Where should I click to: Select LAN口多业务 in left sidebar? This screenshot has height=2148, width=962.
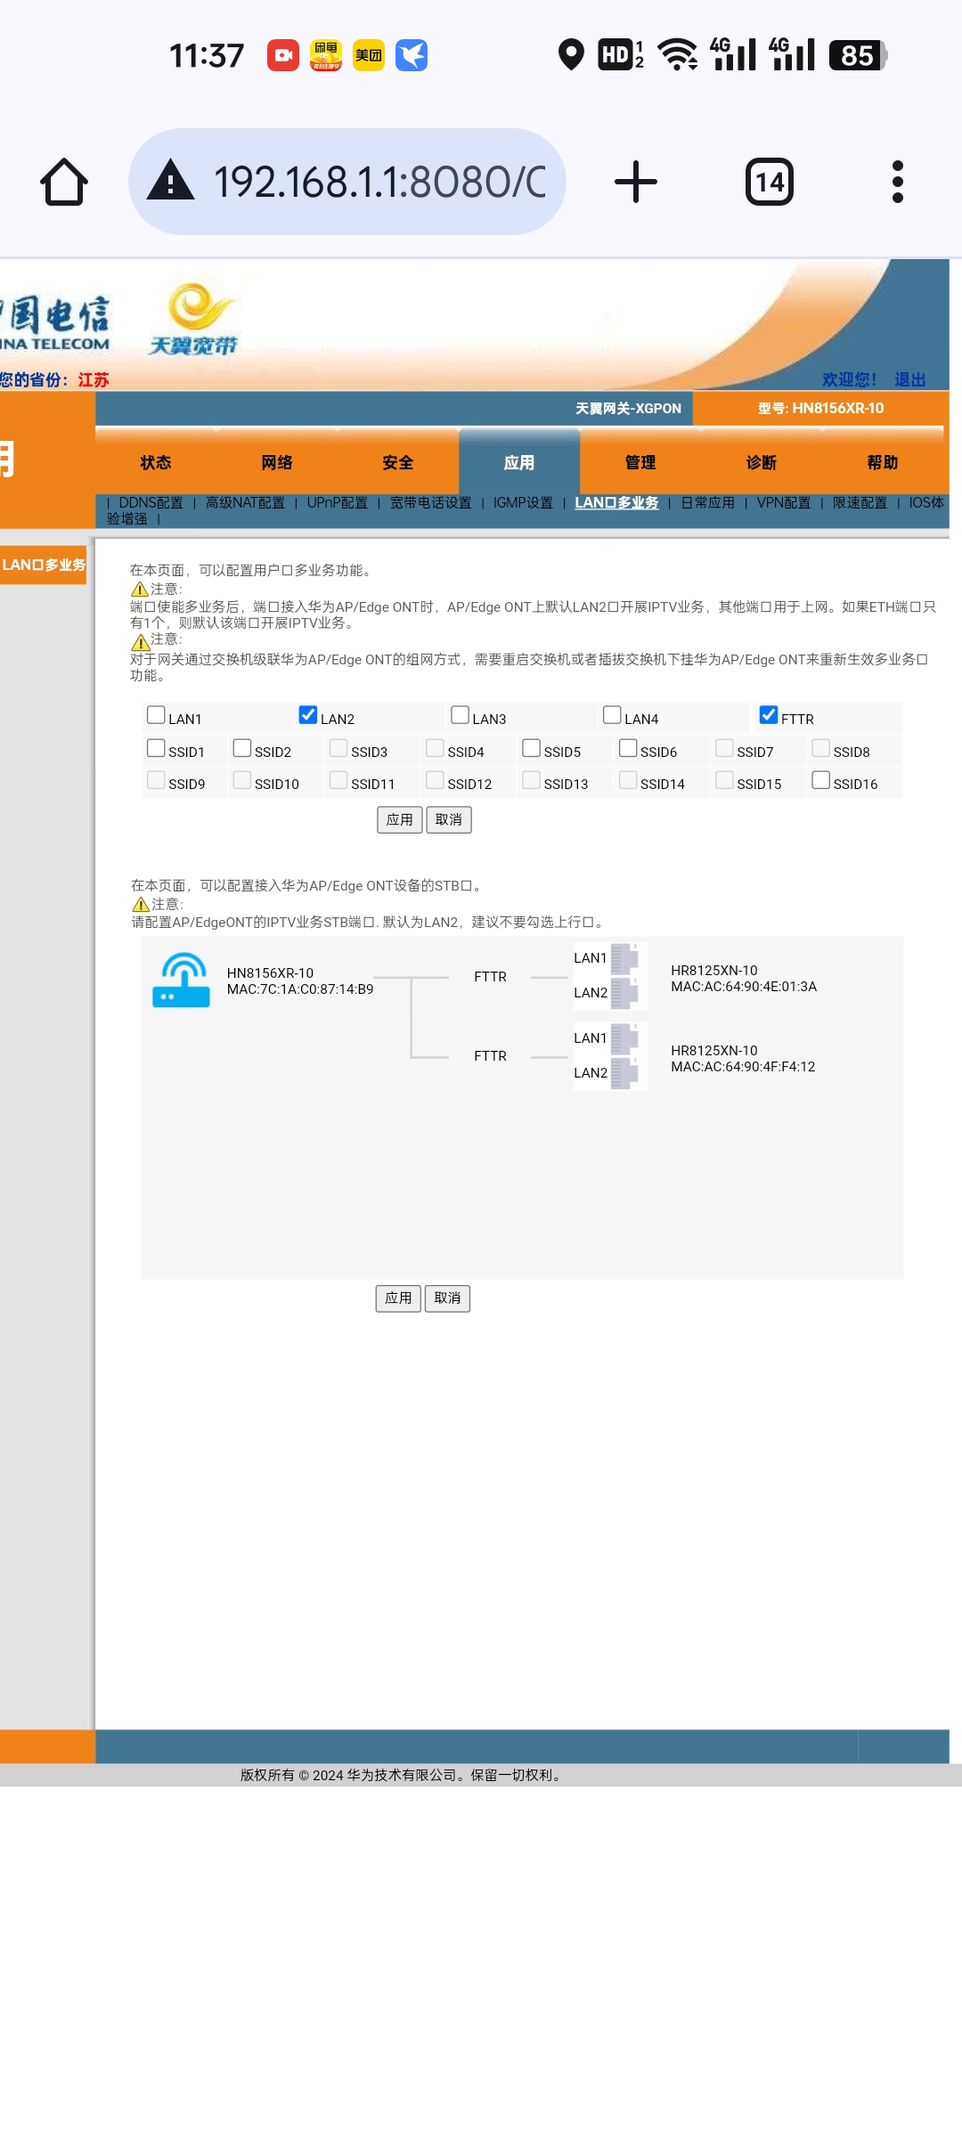[x=43, y=565]
